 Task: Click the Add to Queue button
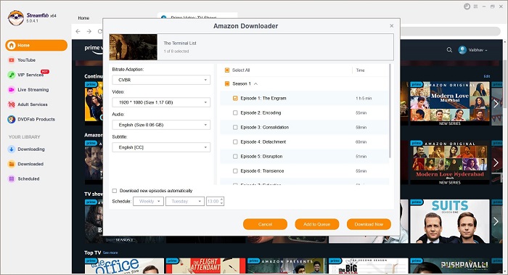coord(317,224)
